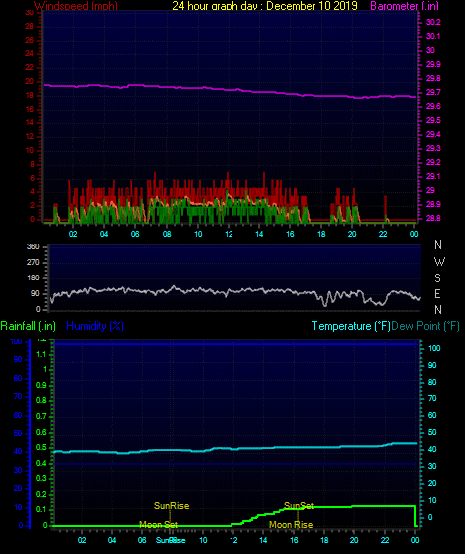Click hour 18 on the lower graph axis
This screenshot has width=465, height=554.
tap(324, 540)
